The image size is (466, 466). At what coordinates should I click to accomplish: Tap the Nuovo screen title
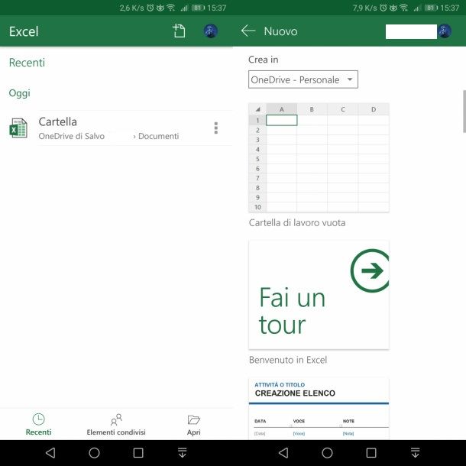pos(280,31)
